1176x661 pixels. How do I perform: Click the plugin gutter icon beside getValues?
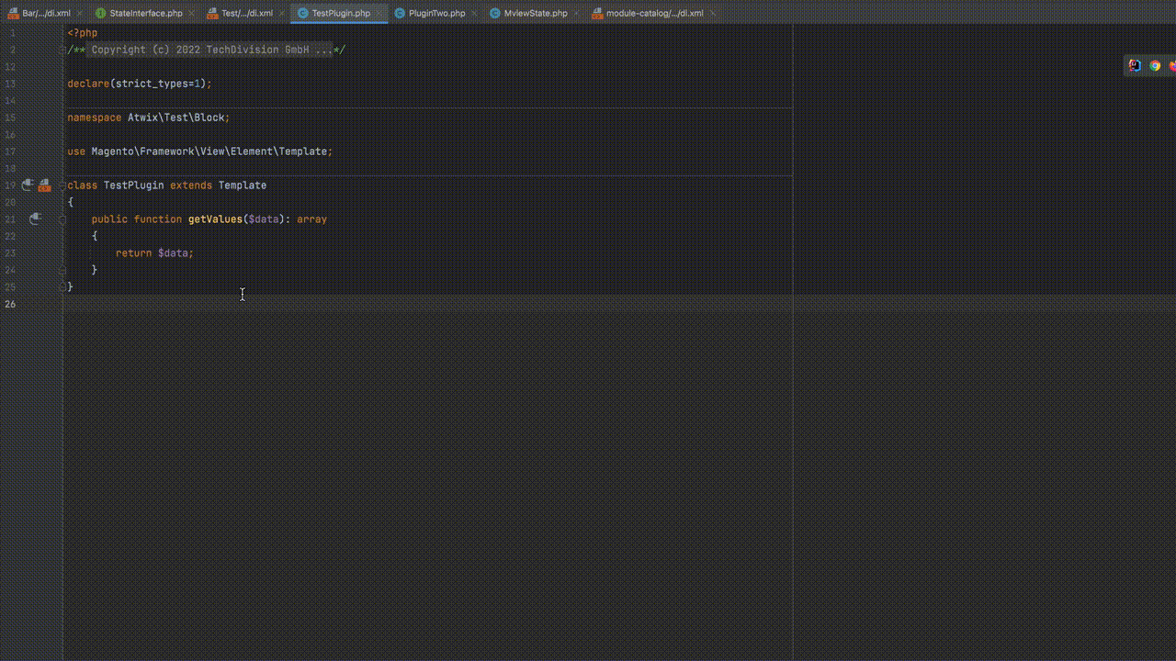point(35,218)
